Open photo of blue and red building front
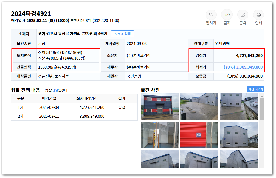This screenshot has height=178, width=276. point(160,107)
